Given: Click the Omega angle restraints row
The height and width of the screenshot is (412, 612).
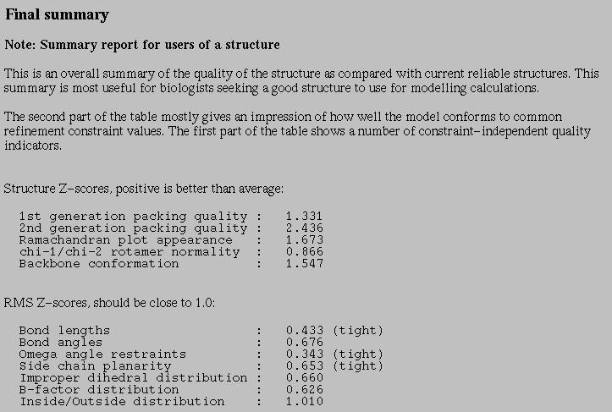Looking at the screenshot, I should (201, 354).
